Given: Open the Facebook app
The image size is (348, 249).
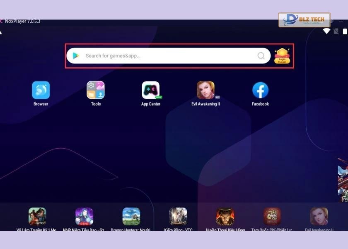Looking at the screenshot, I should pyautogui.click(x=260, y=90).
